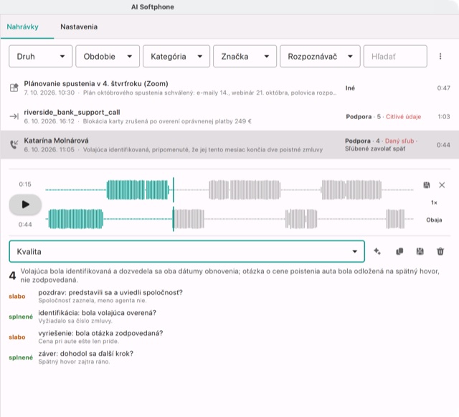This screenshot has height=417, width=459.
Task: Delete the analysis with the trash icon
Action: click(x=440, y=251)
